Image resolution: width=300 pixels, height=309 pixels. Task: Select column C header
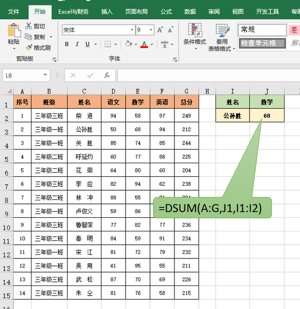click(x=84, y=91)
